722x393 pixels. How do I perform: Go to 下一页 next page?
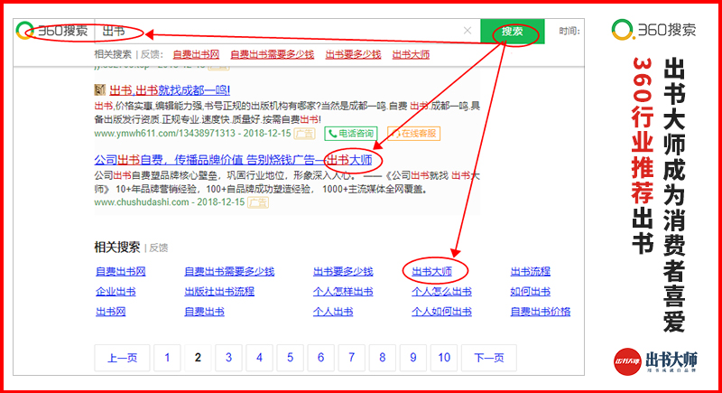point(488,358)
